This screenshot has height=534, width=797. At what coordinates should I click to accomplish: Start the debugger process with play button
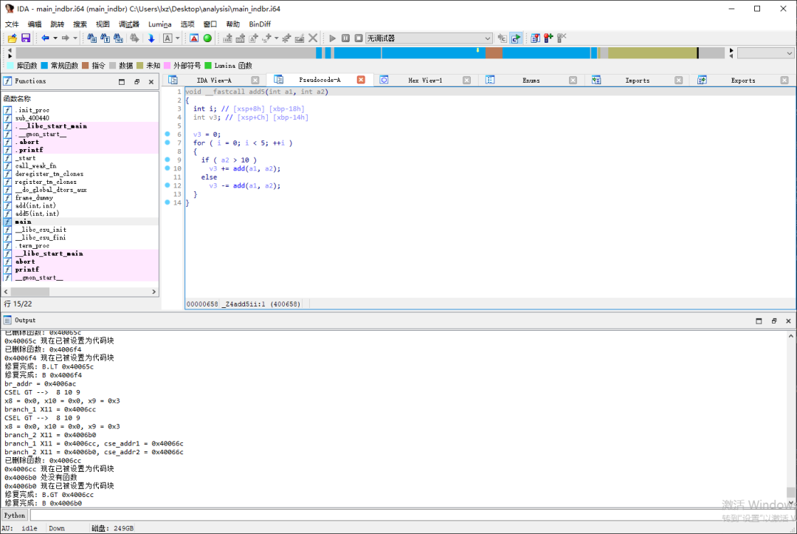pyautogui.click(x=332, y=38)
